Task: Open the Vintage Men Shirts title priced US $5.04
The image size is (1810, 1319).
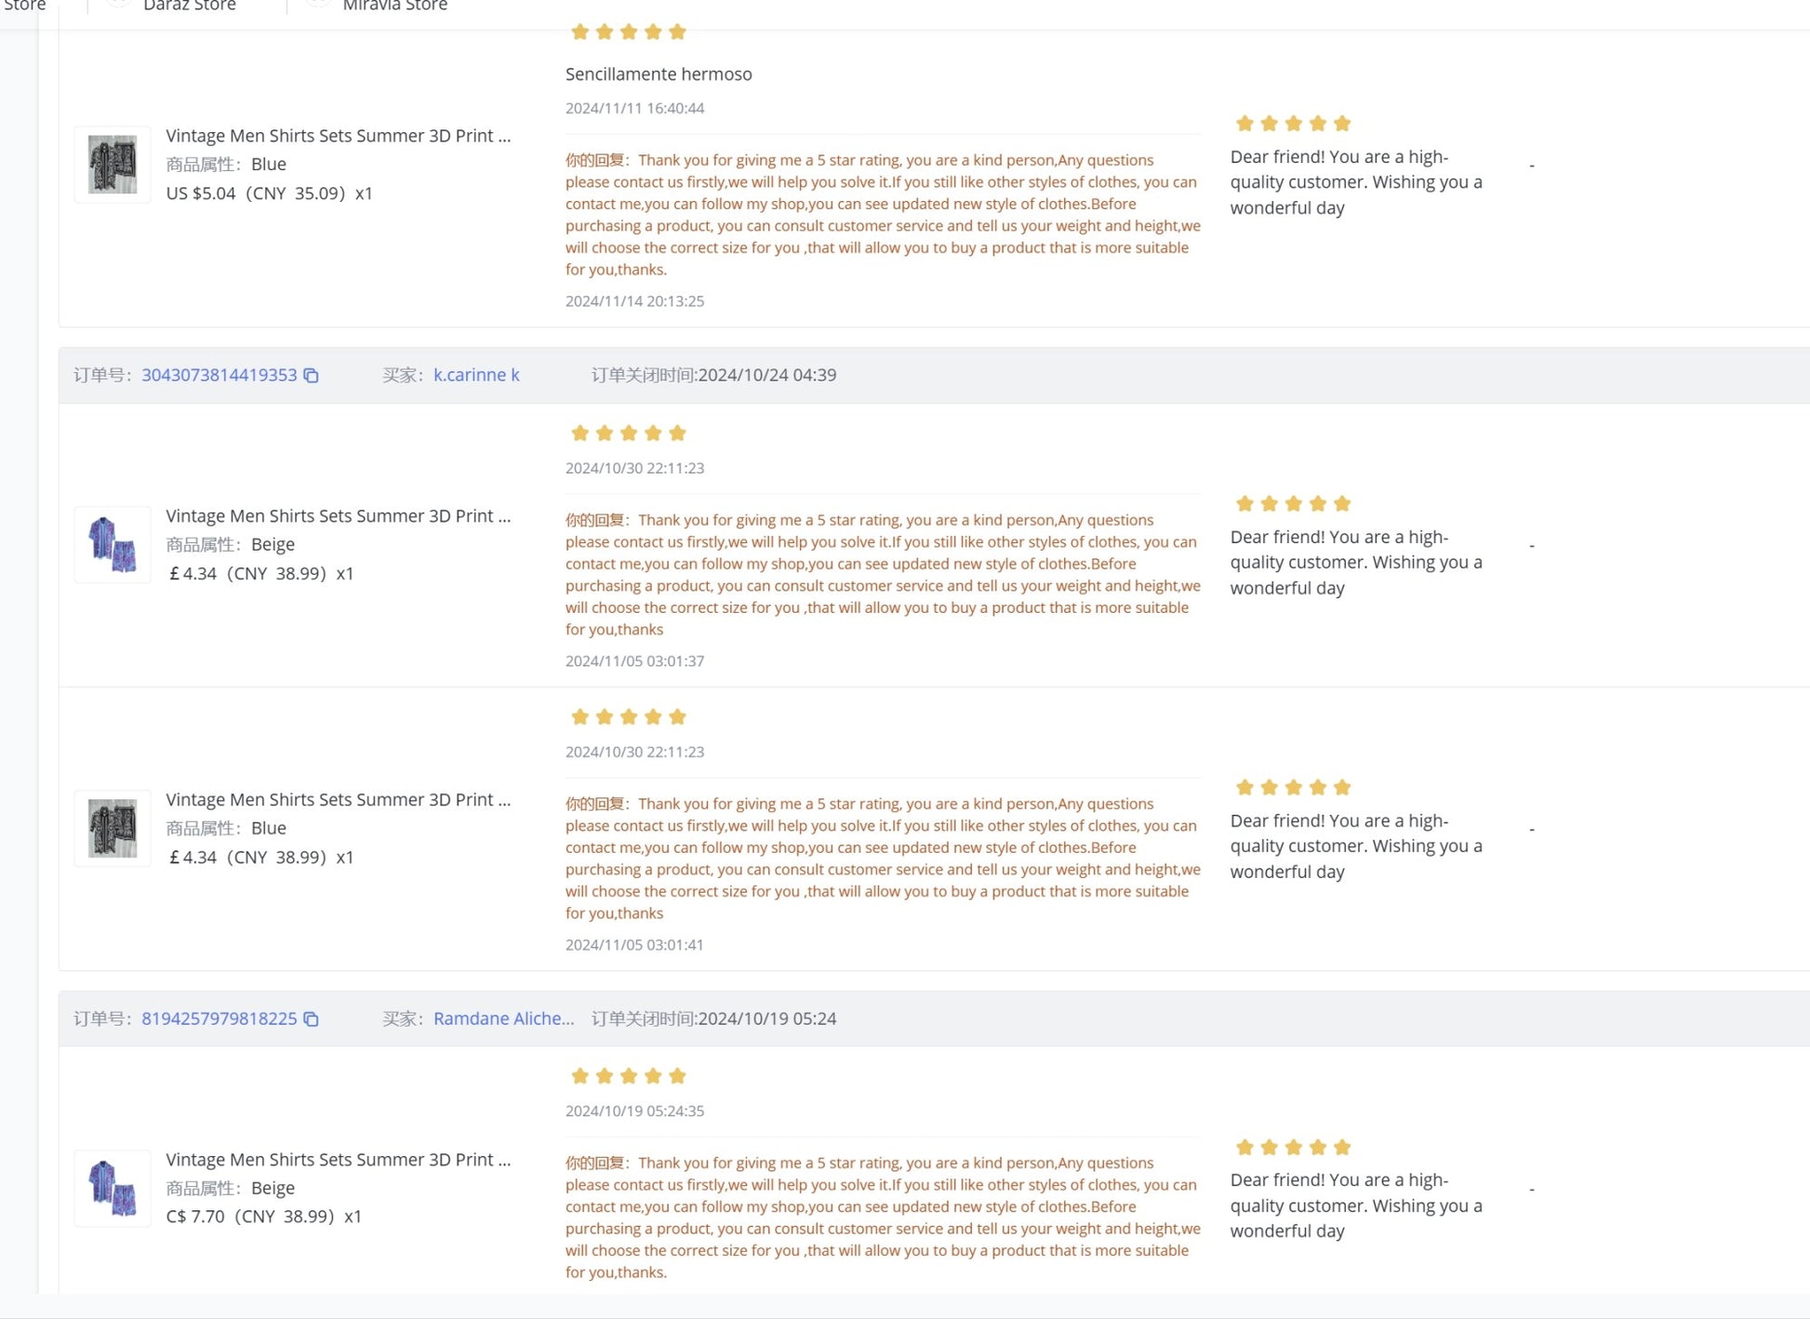Action: click(338, 136)
